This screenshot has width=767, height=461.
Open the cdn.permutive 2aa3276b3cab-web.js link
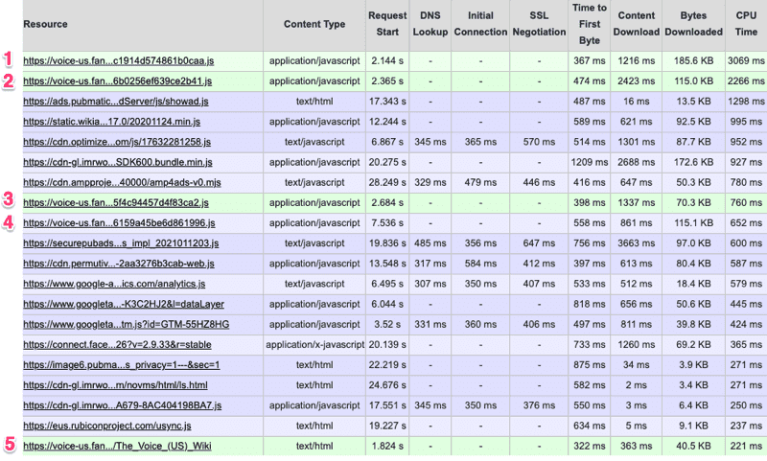click(x=119, y=264)
